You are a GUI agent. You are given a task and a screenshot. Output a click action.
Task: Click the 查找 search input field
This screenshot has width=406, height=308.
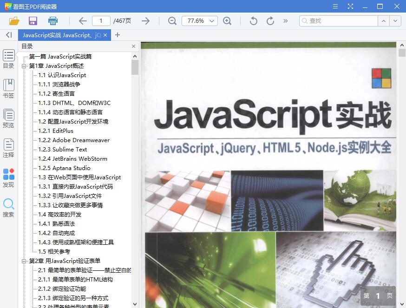point(339,21)
